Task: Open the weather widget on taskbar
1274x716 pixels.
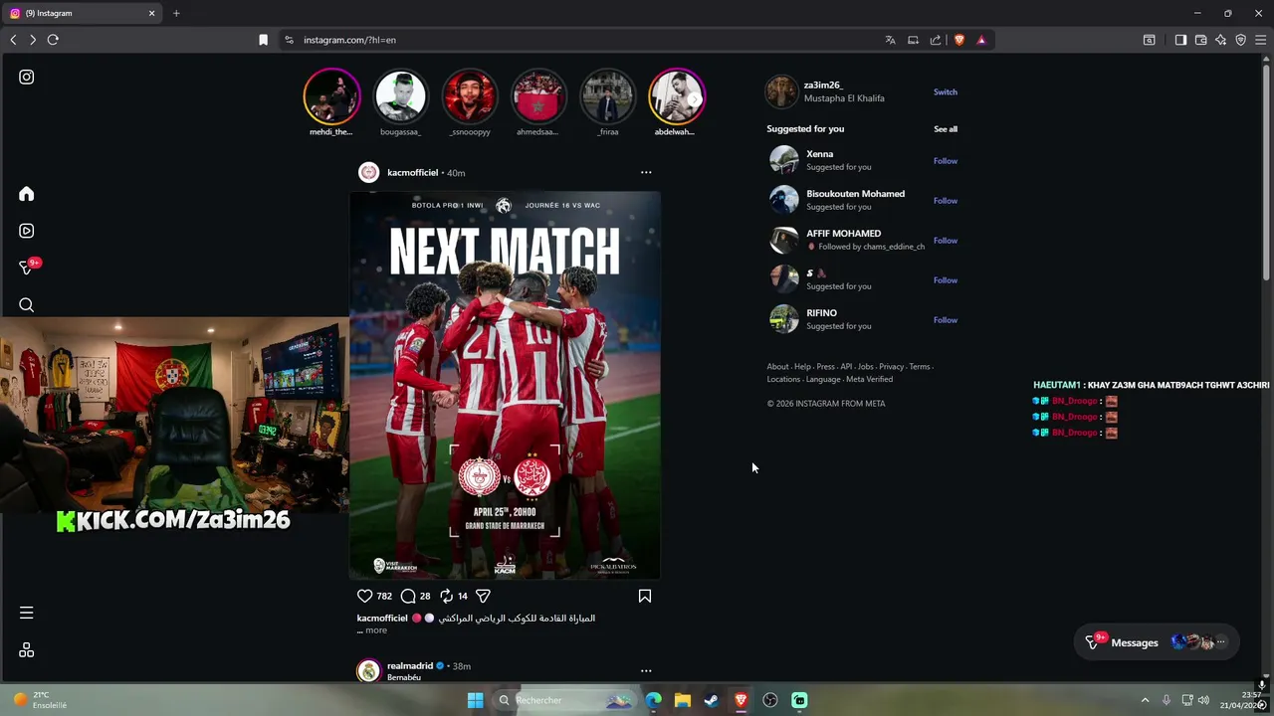Action: pos(41,700)
